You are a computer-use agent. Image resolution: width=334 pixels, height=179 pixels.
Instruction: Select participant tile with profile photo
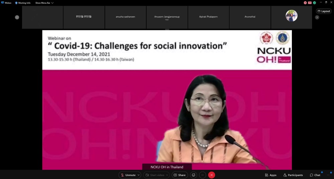[x=291, y=17]
